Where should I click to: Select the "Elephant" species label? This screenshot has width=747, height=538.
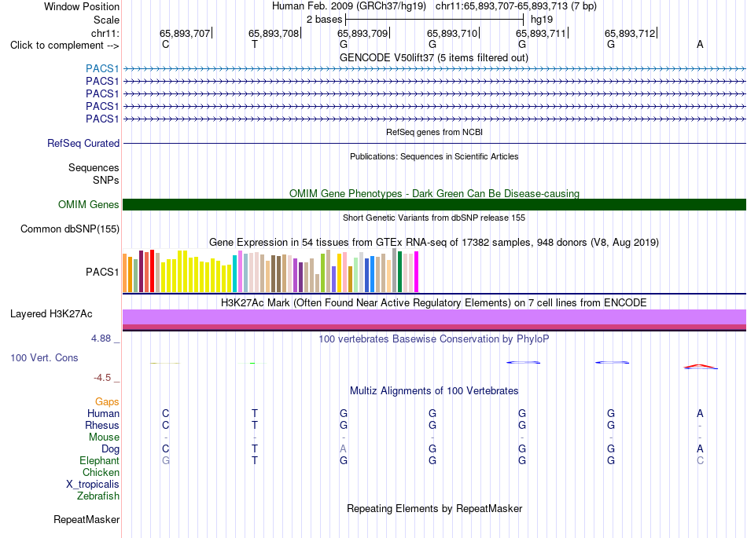pyautogui.click(x=99, y=460)
